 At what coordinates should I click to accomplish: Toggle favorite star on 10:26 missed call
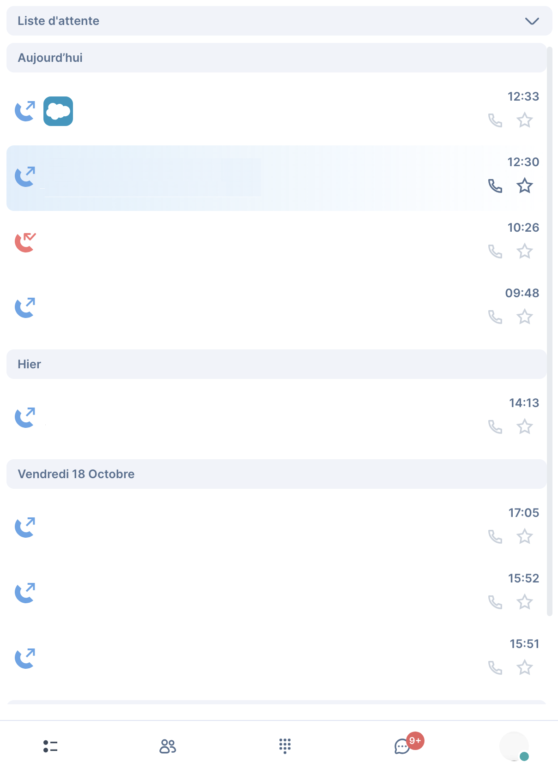(x=525, y=252)
